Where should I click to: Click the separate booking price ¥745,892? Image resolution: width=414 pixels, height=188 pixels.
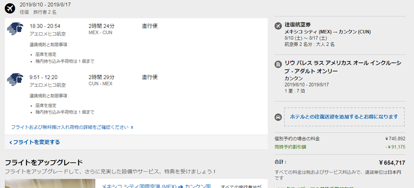(395, 139)
